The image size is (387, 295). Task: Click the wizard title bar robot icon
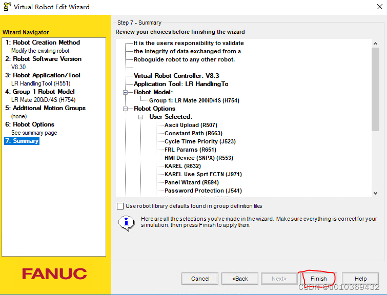point(7,7)
